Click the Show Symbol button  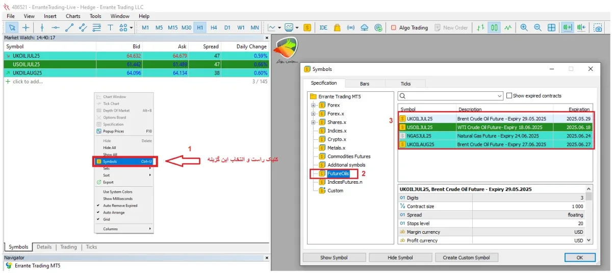click(334, 258)
